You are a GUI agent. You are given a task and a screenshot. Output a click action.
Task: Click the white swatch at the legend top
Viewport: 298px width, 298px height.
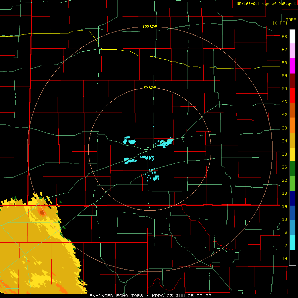(x=292, y=36)
